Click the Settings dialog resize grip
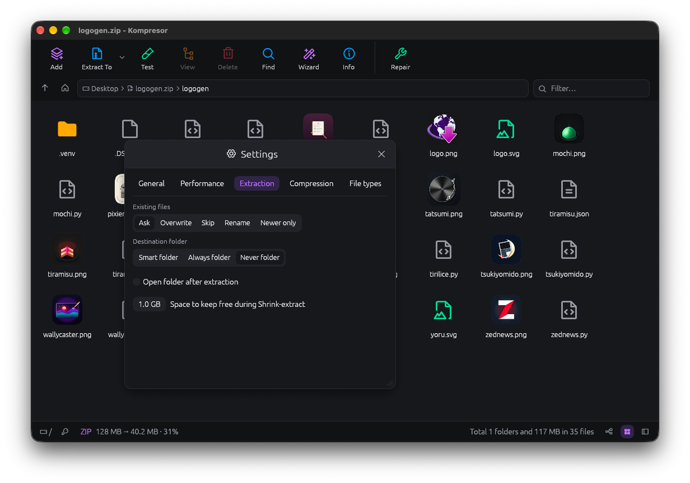 point(390,383)
